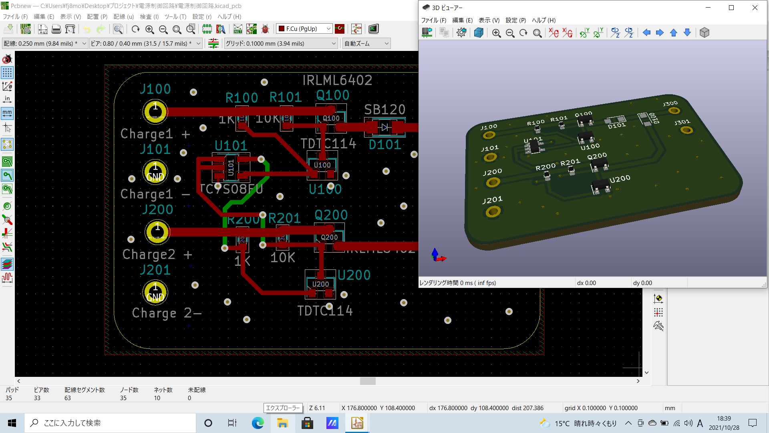This screenshot has height=433, width=769.
Task: Click rotate X clockwise icon in 3D viewer
Action: click(x=554, y=33)
